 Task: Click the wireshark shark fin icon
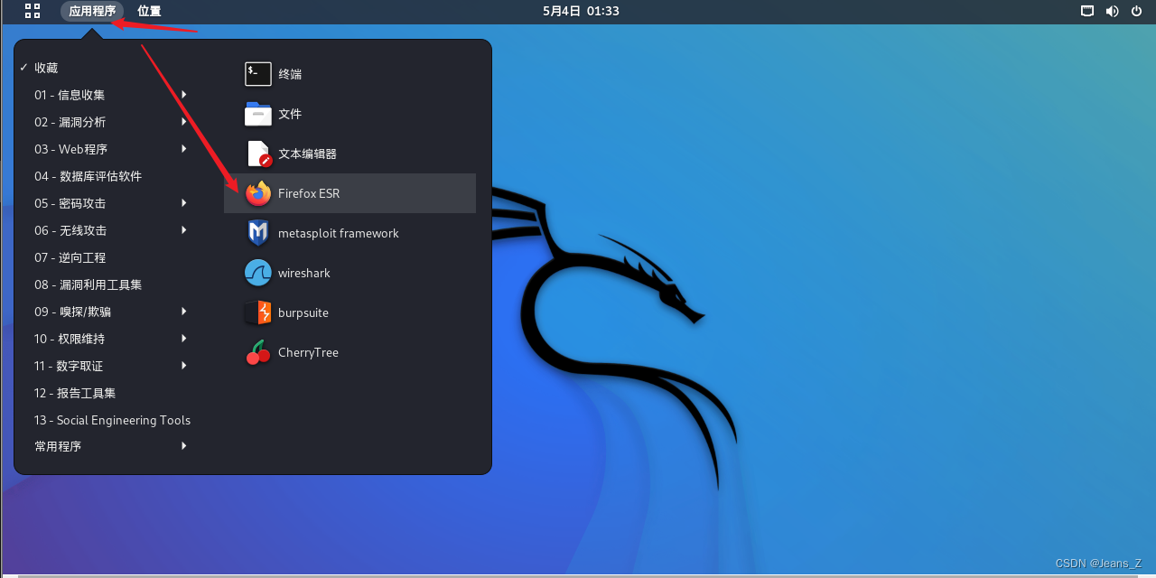coord(258,273)
